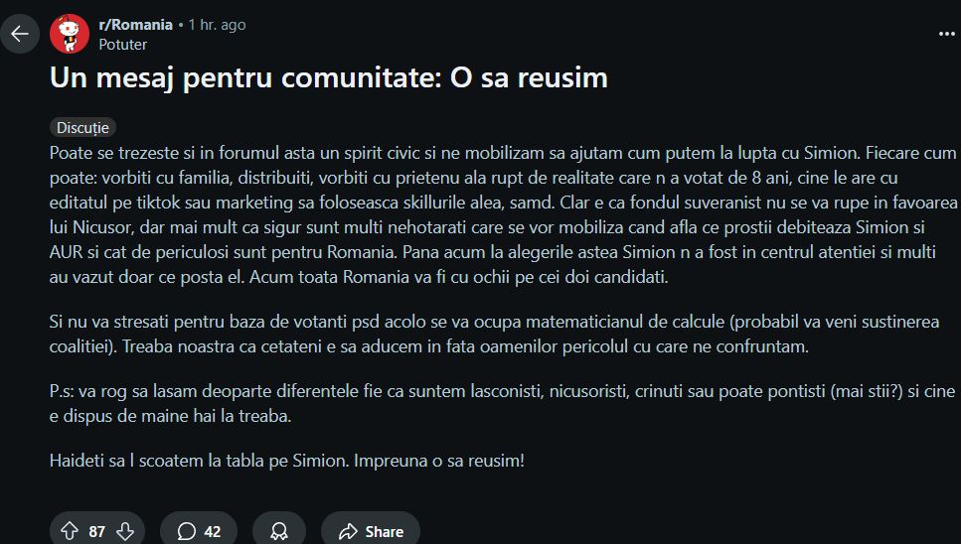Go back using the left arrow button
Viewport: 961px width, 544px height.
(x=20, y=34)
